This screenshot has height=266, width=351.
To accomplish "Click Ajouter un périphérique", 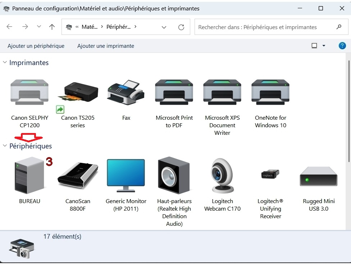I will tap(36, 46).
